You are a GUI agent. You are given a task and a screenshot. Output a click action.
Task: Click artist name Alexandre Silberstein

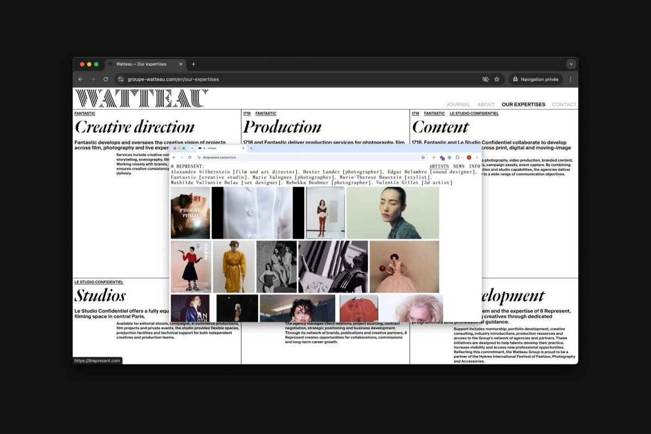pos(200,172)
